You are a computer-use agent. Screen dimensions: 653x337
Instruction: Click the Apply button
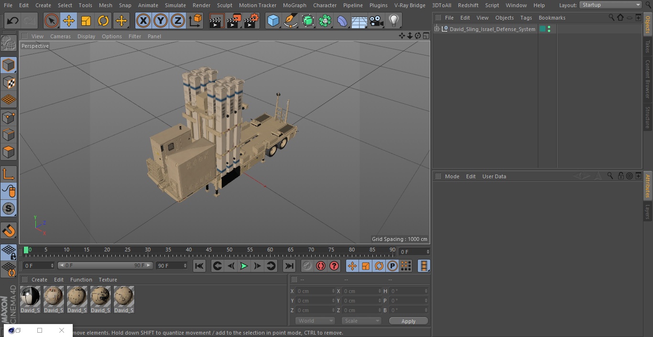[x=408, y=321]
